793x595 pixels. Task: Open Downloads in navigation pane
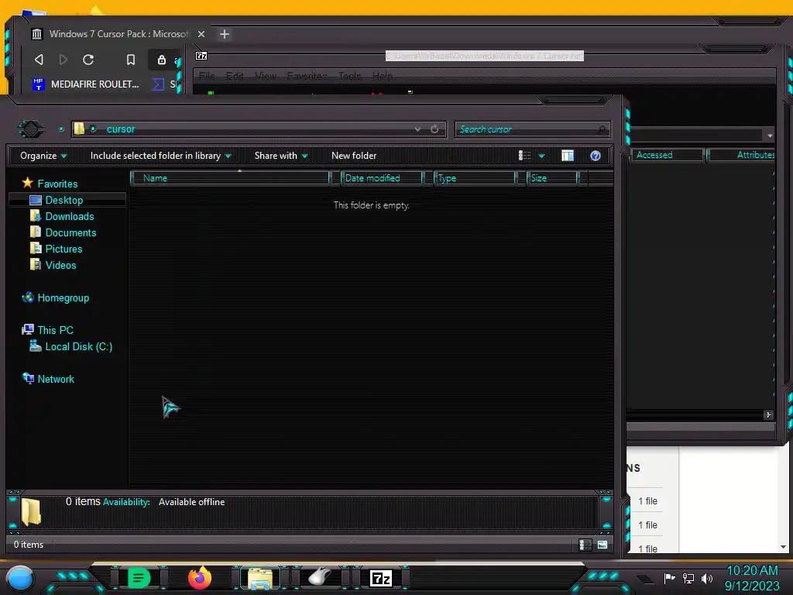click(62, 216)
